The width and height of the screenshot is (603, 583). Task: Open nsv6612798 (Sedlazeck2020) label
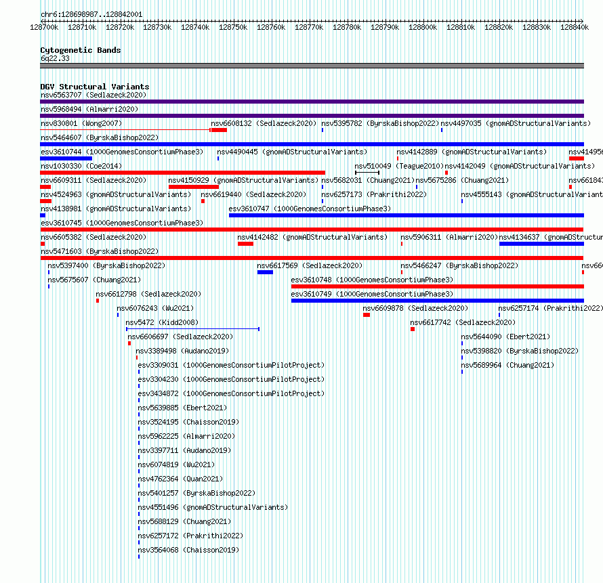click(x=148, y=294)
